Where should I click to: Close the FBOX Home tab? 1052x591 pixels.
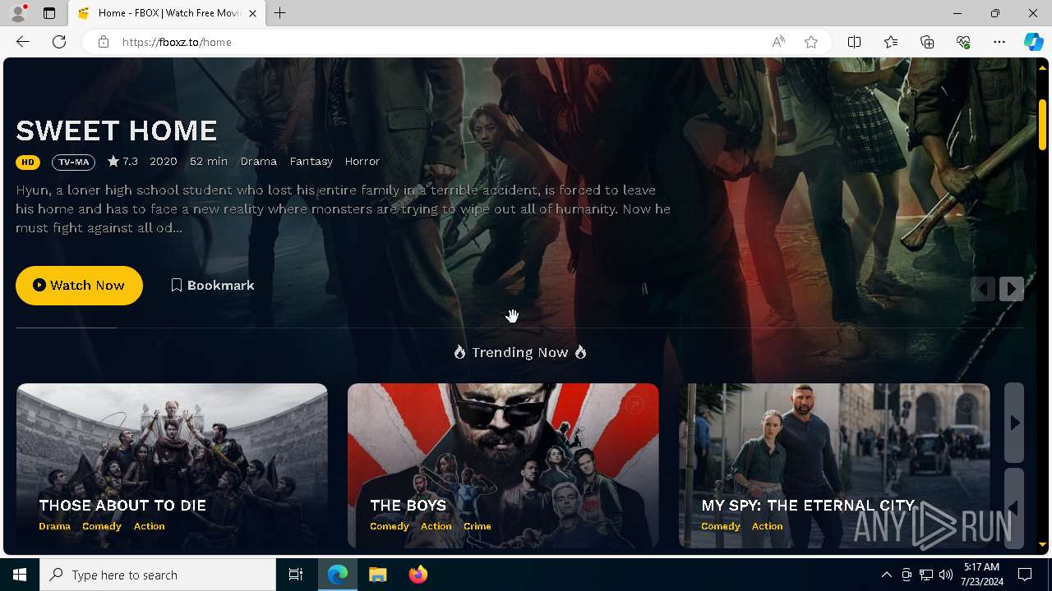pyautogui.click(x=253, y=13)
